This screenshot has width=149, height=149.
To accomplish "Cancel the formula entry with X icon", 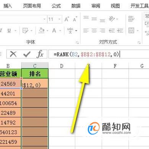I will tap(13, 54).
